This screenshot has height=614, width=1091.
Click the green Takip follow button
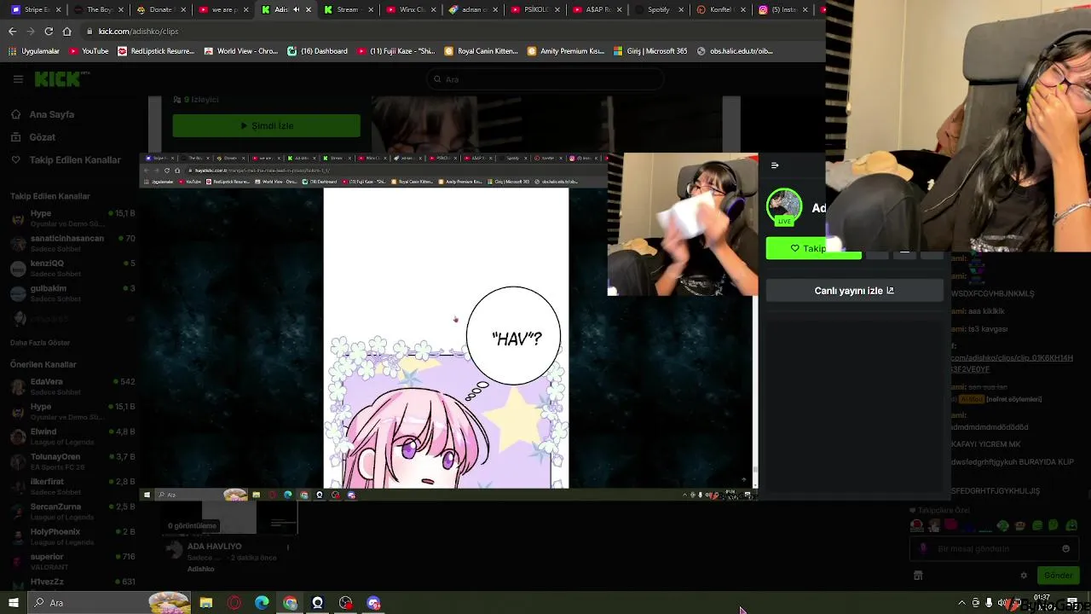(x=813, y=248)
